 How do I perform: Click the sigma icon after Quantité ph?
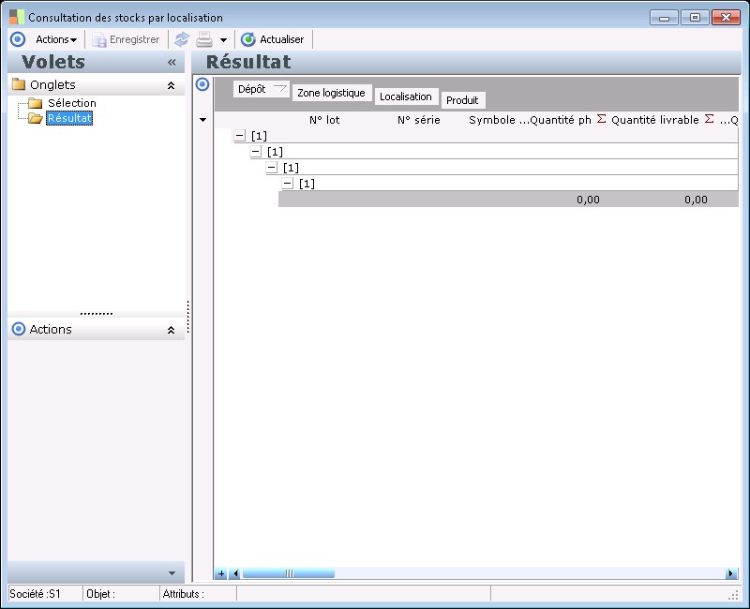tap(601, 119)
